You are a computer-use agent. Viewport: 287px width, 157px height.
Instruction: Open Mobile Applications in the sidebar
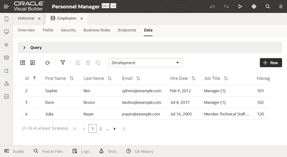click(6, 19)
